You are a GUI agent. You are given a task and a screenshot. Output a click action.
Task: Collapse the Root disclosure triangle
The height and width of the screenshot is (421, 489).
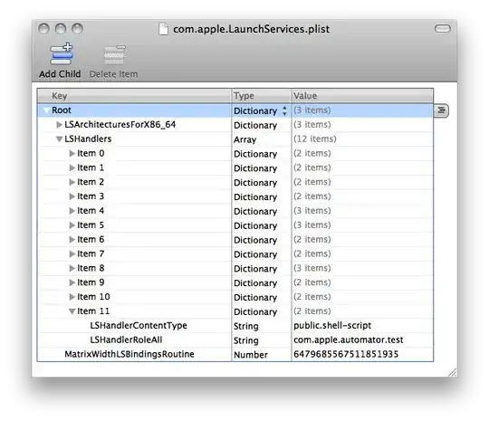[47, 110]
